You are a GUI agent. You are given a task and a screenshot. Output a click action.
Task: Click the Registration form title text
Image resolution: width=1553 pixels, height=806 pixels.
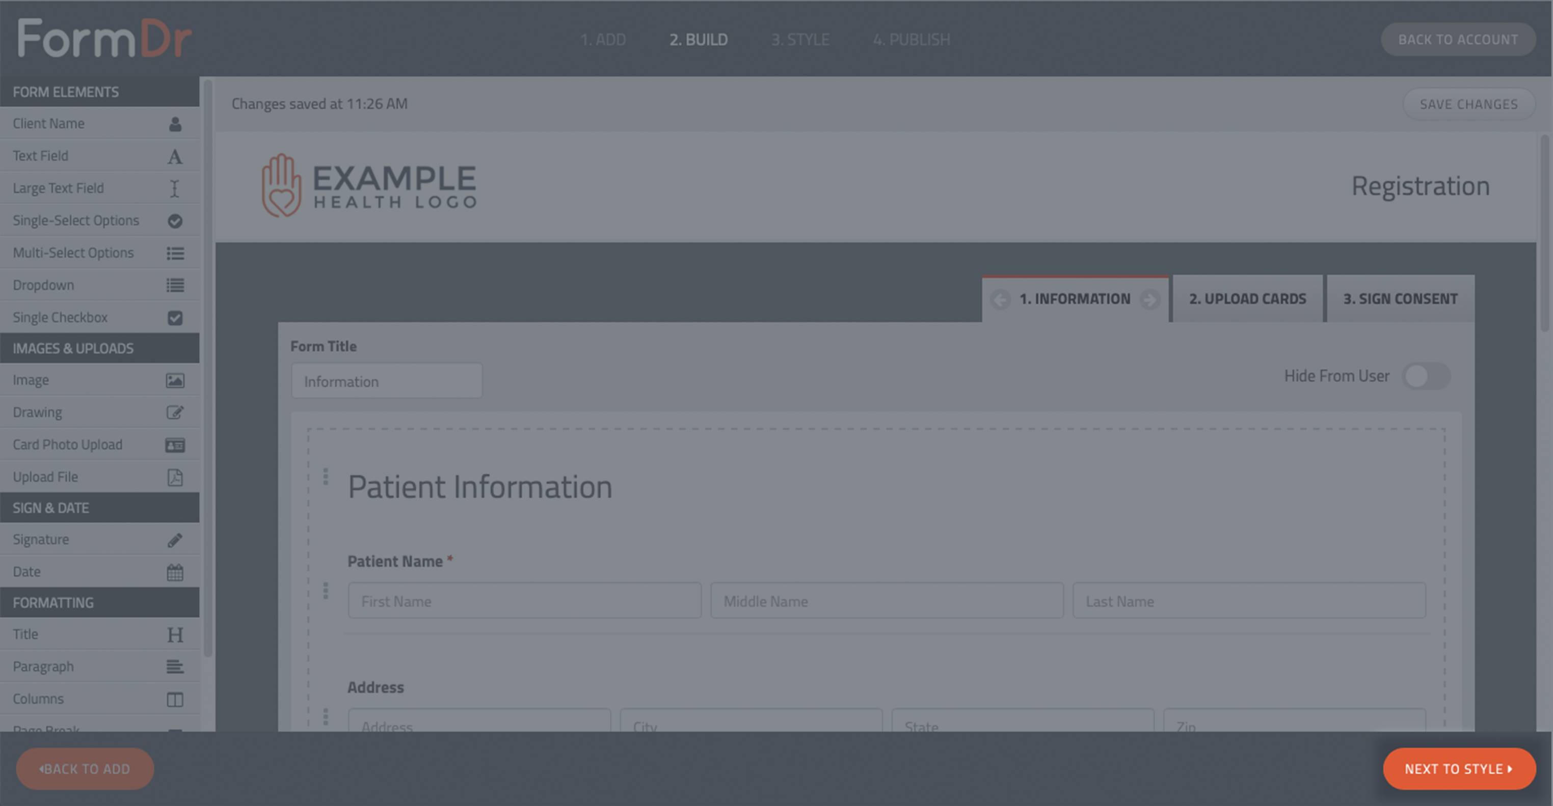(x=1421, y=186)
